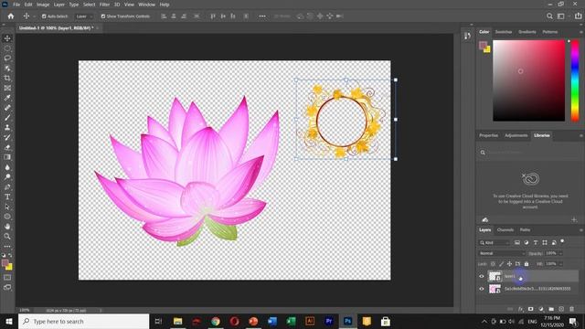
Task: Switch to the Adjustments tab
Action: 516,135
